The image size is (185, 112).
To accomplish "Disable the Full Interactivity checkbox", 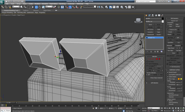I will pos(170,67).
